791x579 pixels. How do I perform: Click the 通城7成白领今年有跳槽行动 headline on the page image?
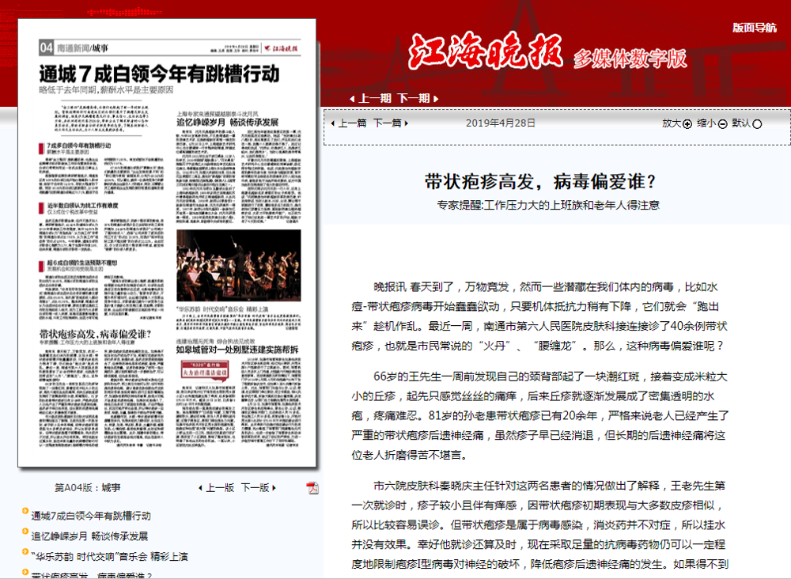click(x=159, y=74)
